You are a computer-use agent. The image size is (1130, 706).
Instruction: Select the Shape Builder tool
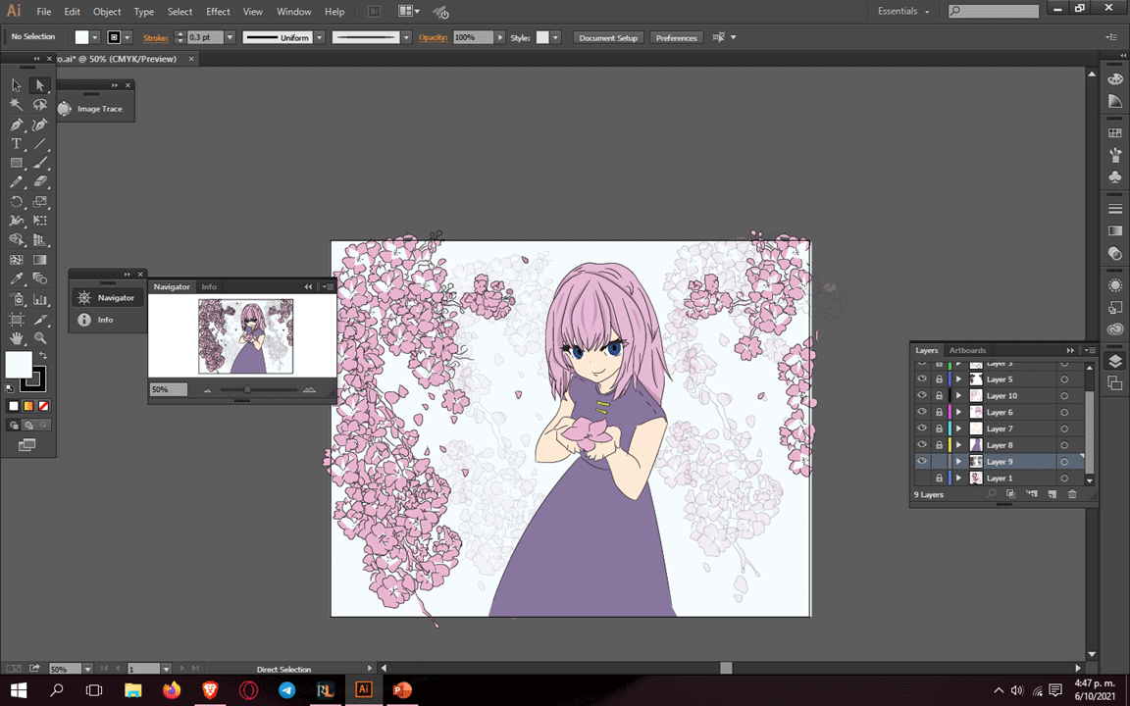(16, 240)
